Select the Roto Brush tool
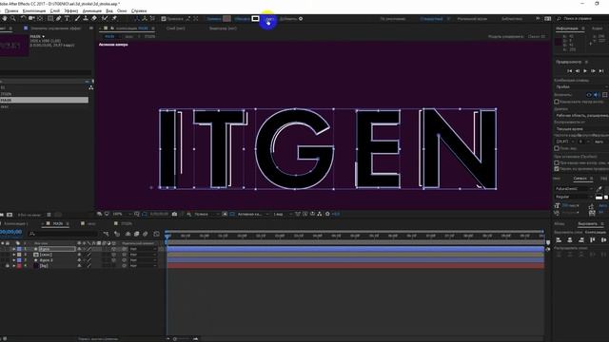The height and width of the screenshot is (342, 609). point(105,19)
